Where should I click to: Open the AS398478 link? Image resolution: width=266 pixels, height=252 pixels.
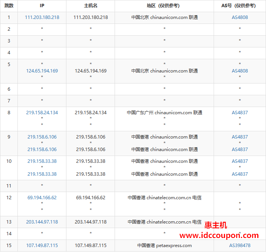pyautogui.click(x=240, y=246)
